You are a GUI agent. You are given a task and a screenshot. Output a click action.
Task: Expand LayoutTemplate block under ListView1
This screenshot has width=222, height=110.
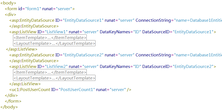click(54, 43)
